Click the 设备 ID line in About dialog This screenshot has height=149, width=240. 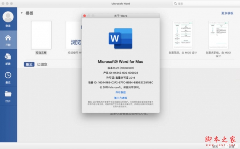(x=121, y=83)
